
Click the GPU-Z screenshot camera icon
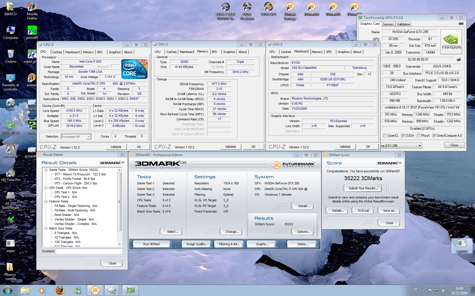(461, 24)
